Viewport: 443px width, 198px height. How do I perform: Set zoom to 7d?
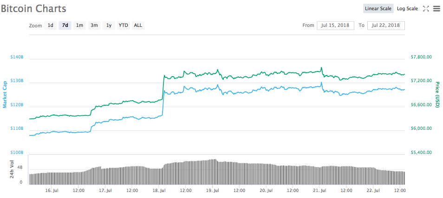click(65, 26)
